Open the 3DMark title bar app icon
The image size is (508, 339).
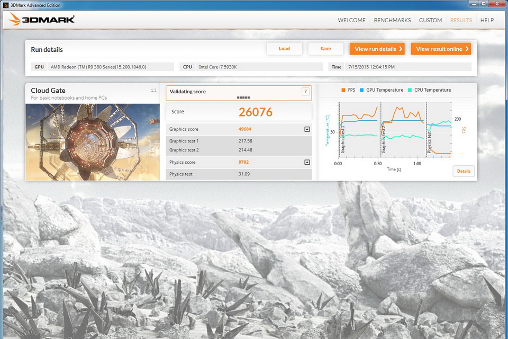click(x=5, y=5)
